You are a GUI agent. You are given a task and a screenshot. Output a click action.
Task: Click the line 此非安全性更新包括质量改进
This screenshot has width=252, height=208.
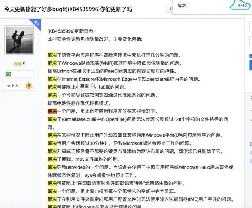(95, 39)
